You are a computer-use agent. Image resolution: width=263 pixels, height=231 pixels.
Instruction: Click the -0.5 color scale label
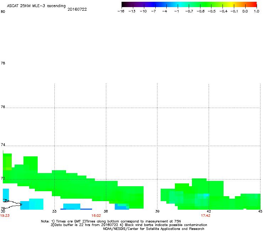pyautogui.click(x=212, y=11)
